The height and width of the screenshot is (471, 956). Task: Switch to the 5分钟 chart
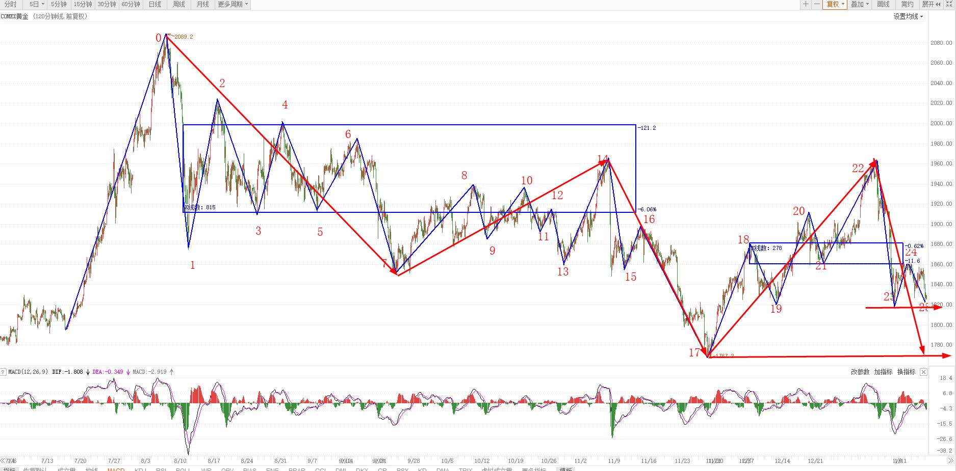click(x=59, y=4)
